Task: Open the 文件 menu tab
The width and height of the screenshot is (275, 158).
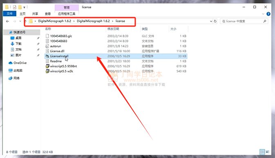Action: pos(10,13)
